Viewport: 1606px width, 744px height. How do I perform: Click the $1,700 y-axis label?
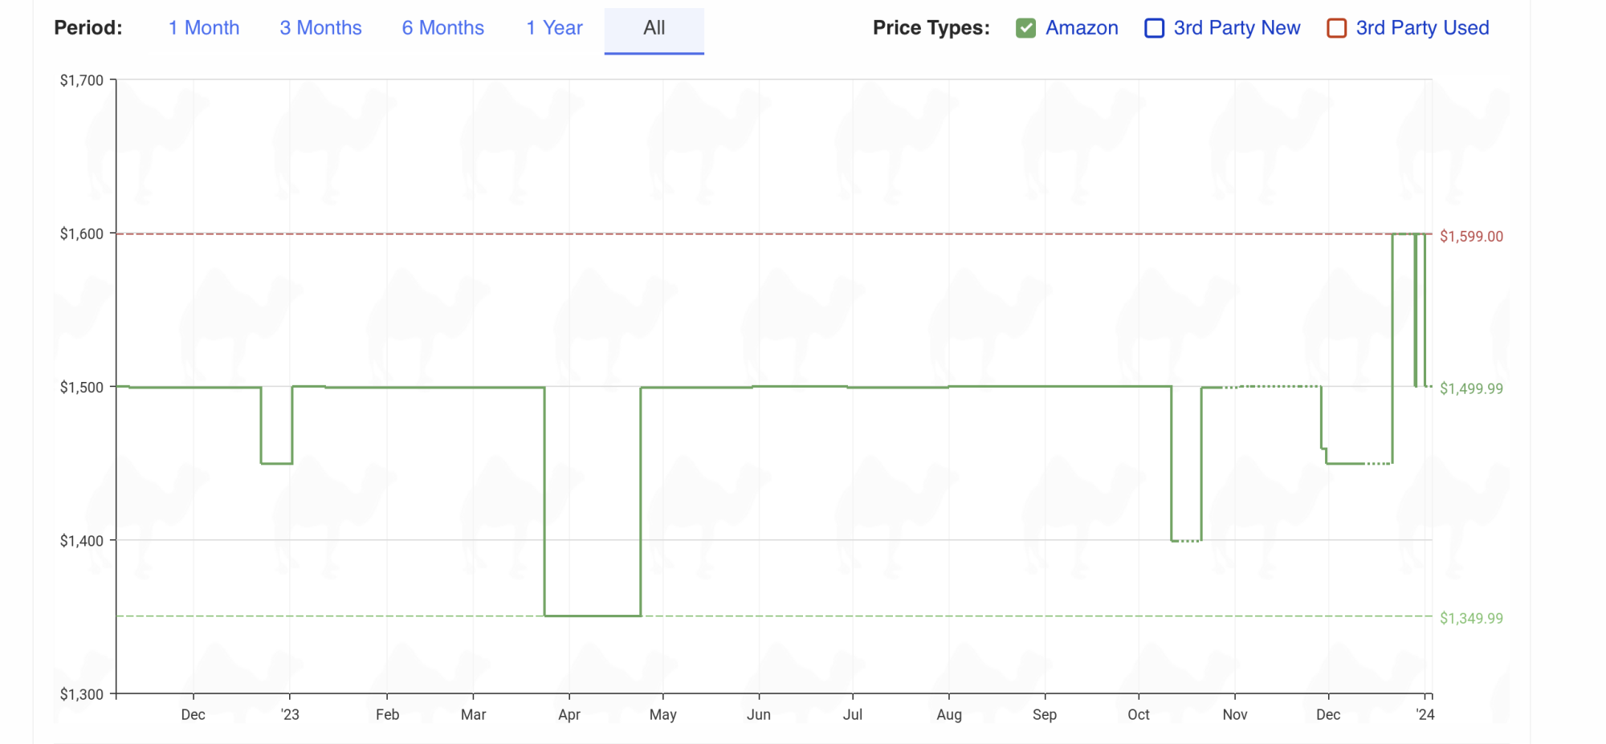pos(82,80)
